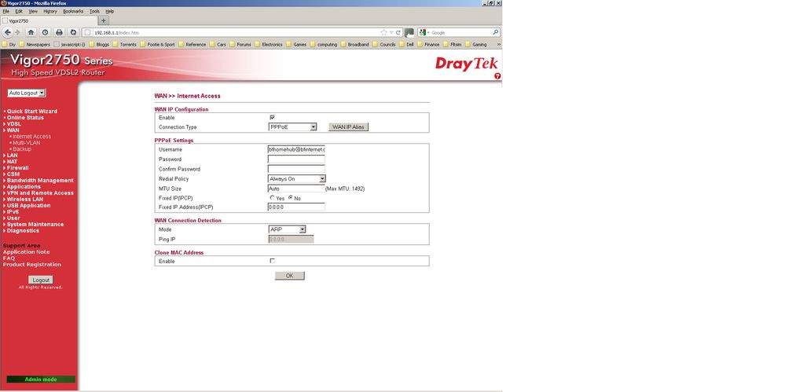Viewport: 785px width, 392px height.
Task: Open the Product Registration link
Action: click(32, 264)
